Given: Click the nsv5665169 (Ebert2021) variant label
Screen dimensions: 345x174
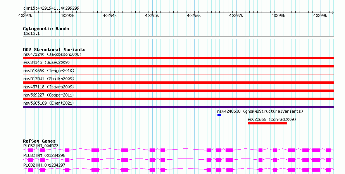Looking at the screenshot, I should 49,103.
